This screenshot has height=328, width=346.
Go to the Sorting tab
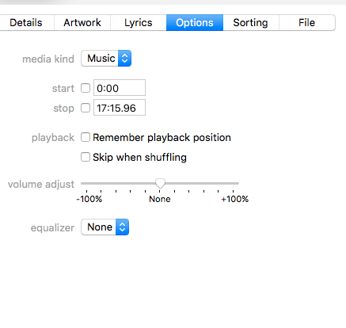(251, 23)
